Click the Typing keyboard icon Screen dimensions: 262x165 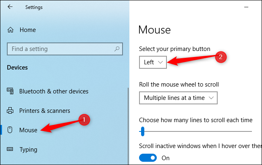(x=10, y=150)
